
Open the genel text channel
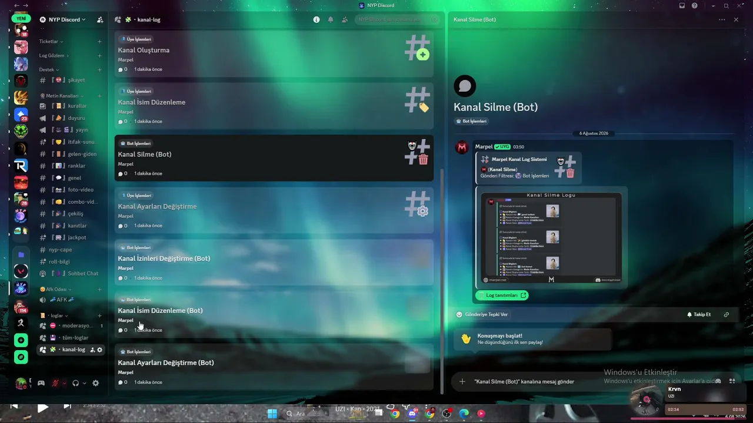tap(71, 178)
